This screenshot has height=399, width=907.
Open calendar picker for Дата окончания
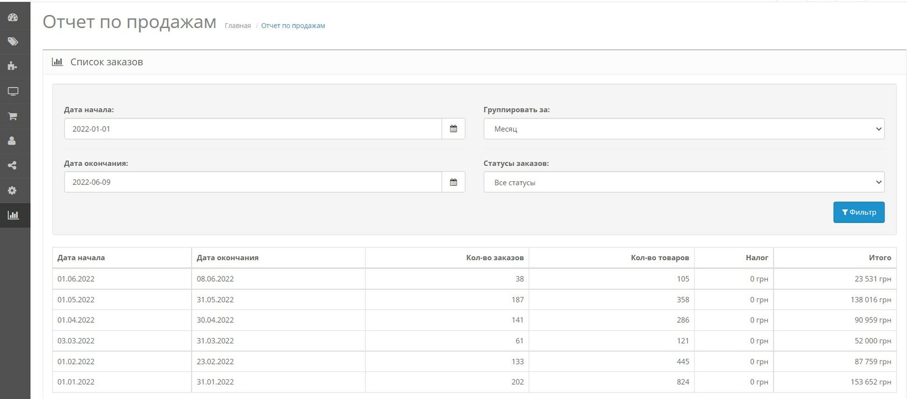(x=453, y=182)
